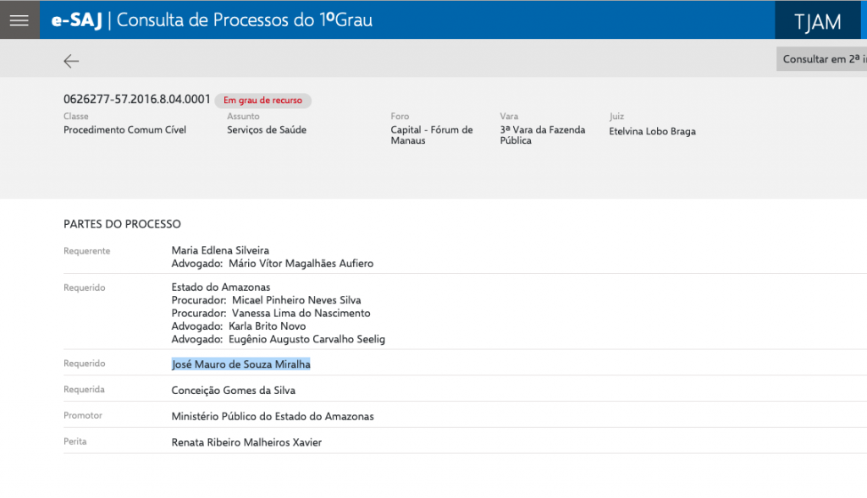The image size is (867, 498).
Task: Click the 'Requerente' label
Action: tap(87, 251)
